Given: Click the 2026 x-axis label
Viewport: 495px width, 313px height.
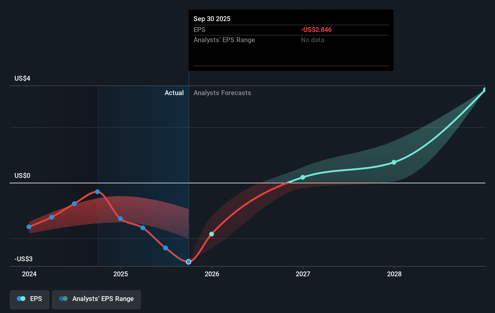Looking at the screenshot, I should pyautogui.click(x=212, y=274).
